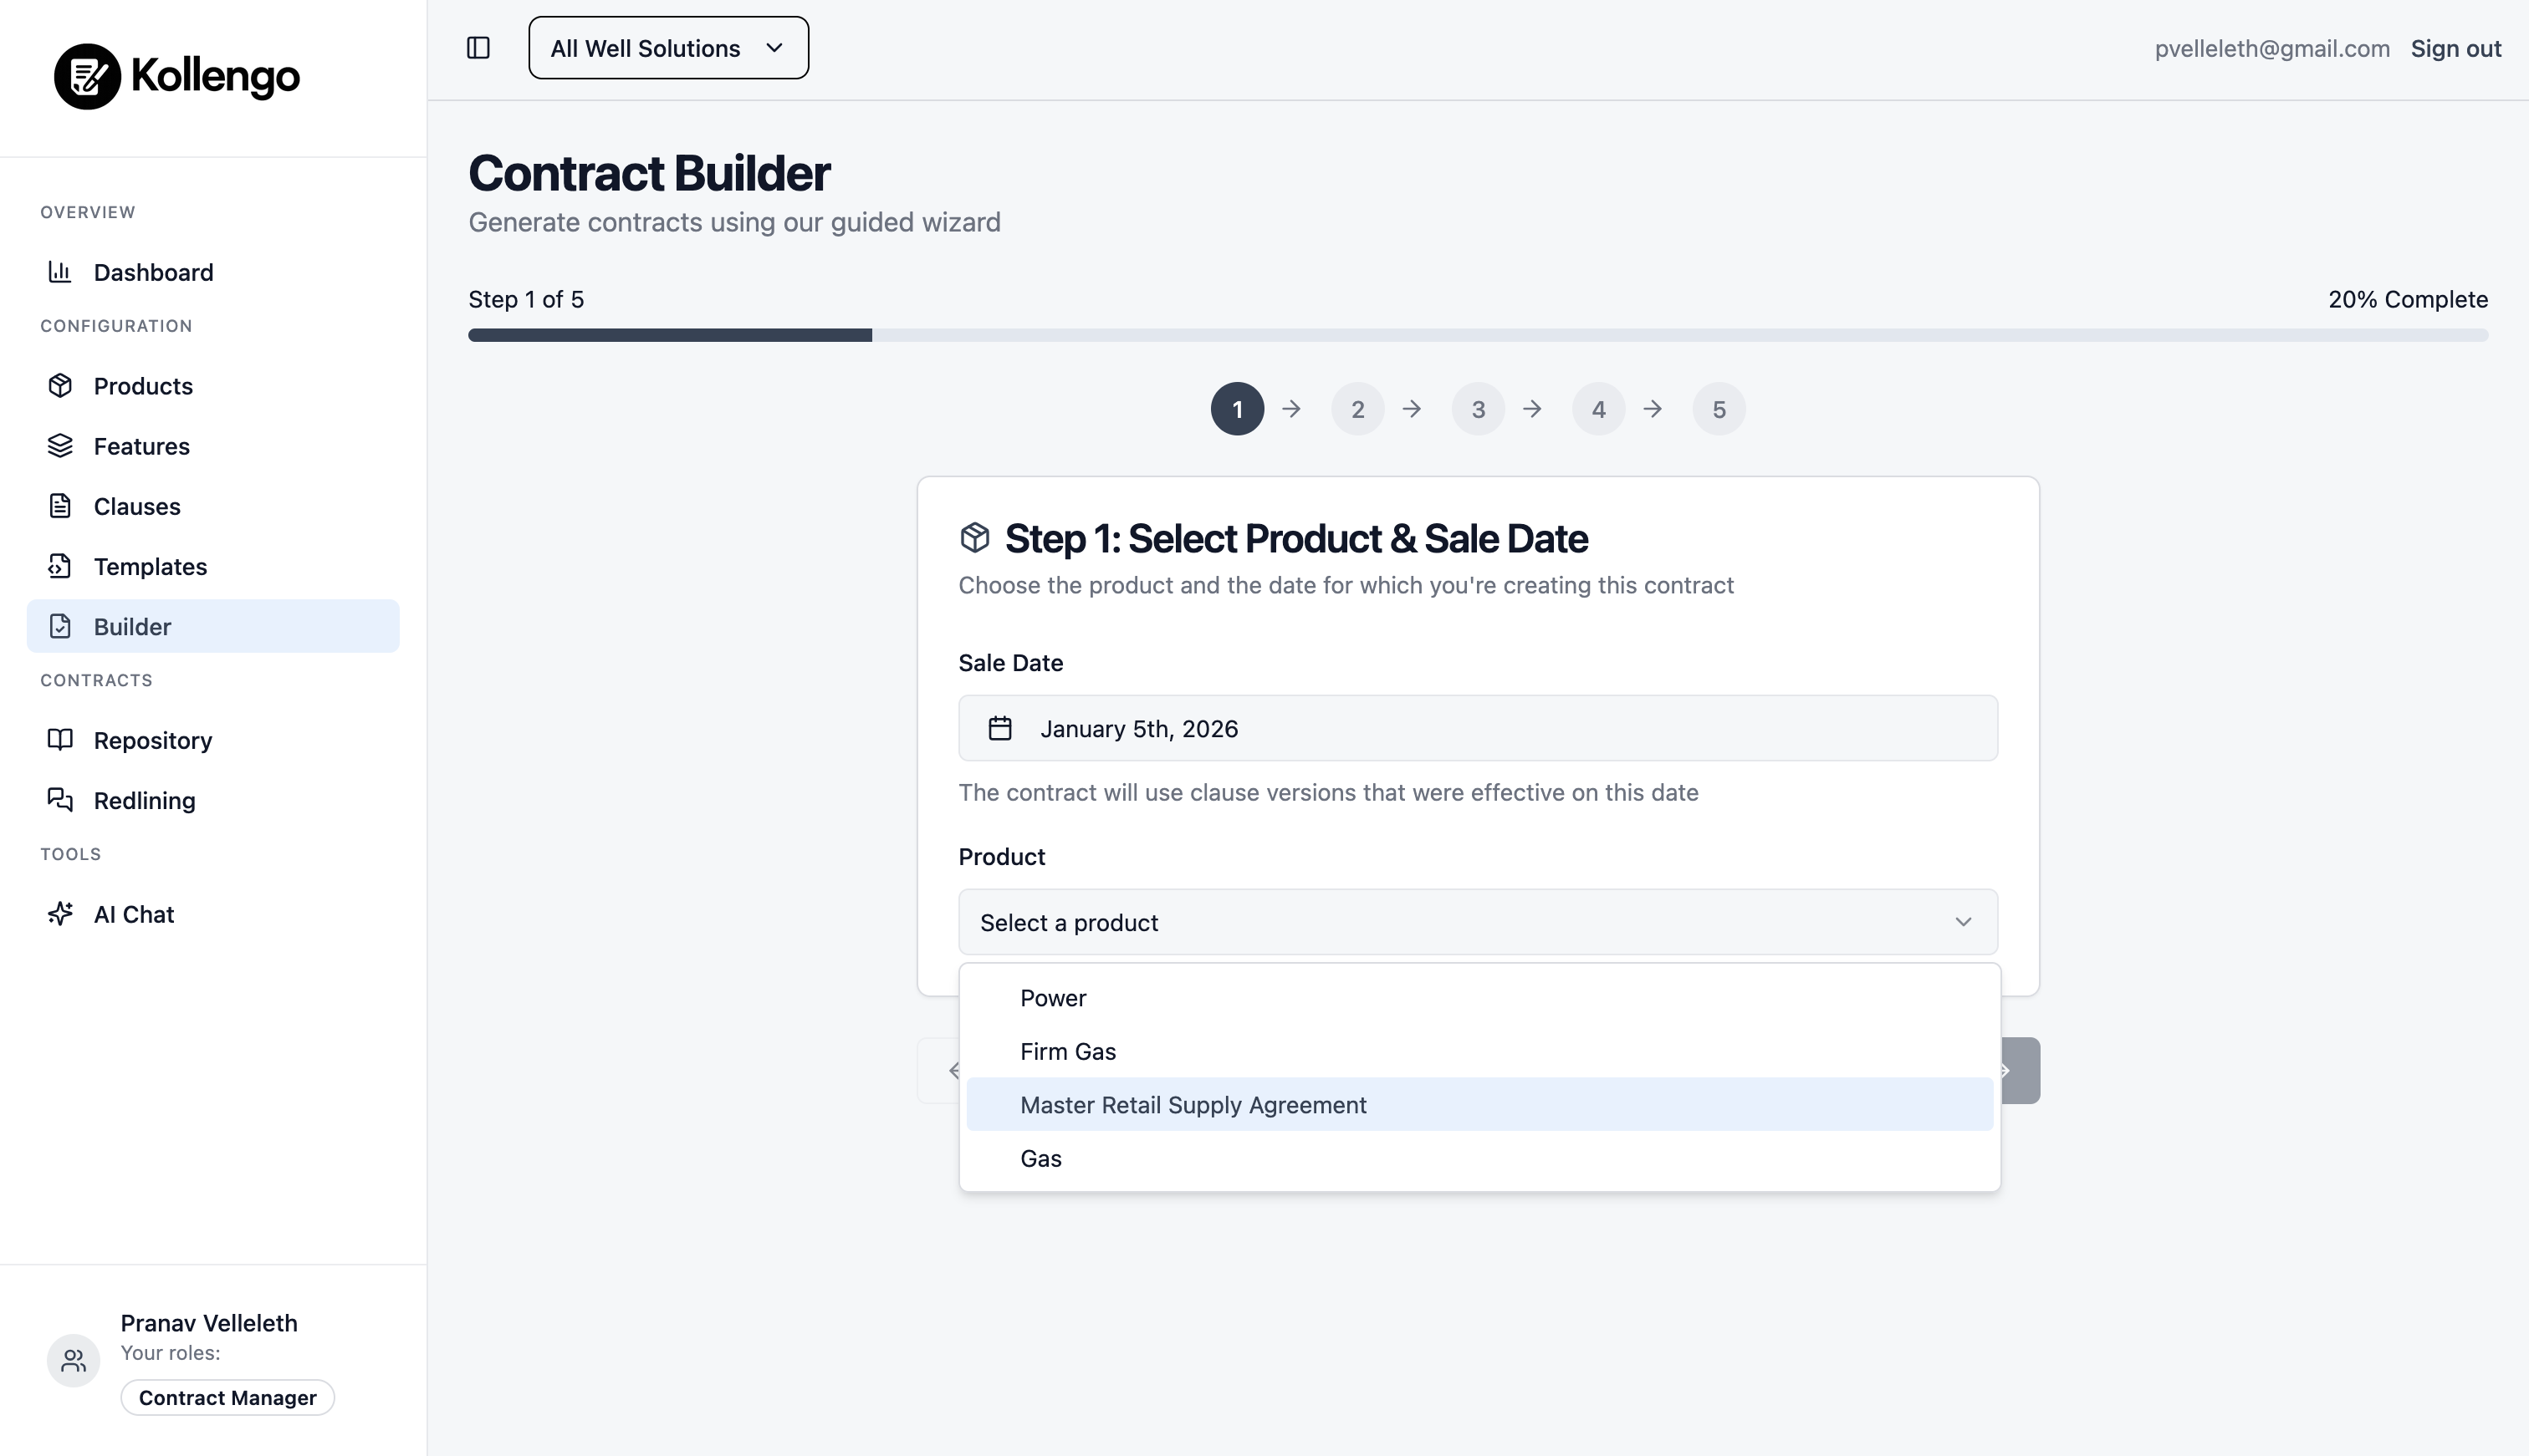The width and height of the screenshot is (2529, 1456).
Task: Select the Features icon in sidebar
Action: click(61, 445)
